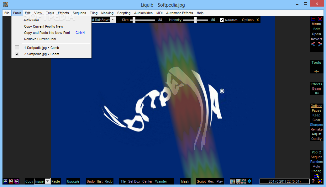This screenshot has width=326, height=187.
Task: Open the Automatic Effects menu
Action: point(179,13)
